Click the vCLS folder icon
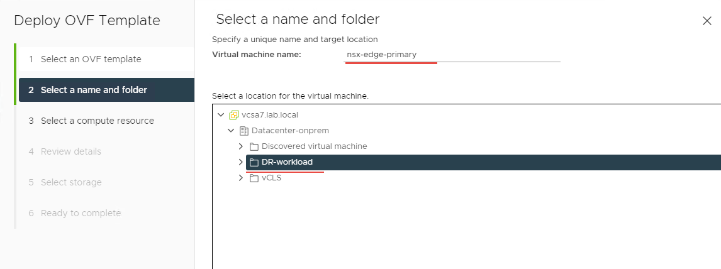 (254, 178)
